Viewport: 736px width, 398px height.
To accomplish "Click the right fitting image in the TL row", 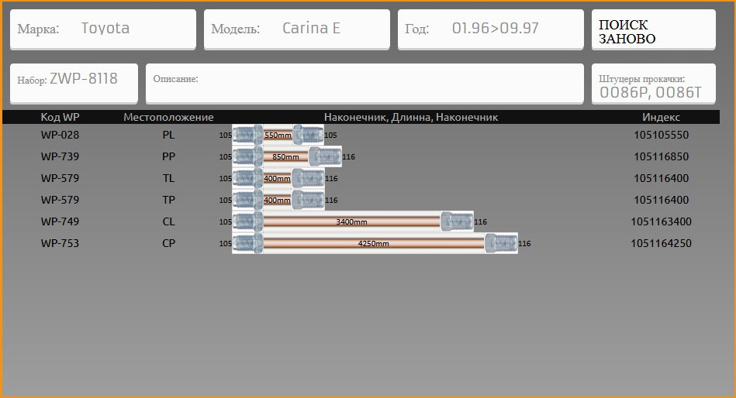I will [308, 178].
